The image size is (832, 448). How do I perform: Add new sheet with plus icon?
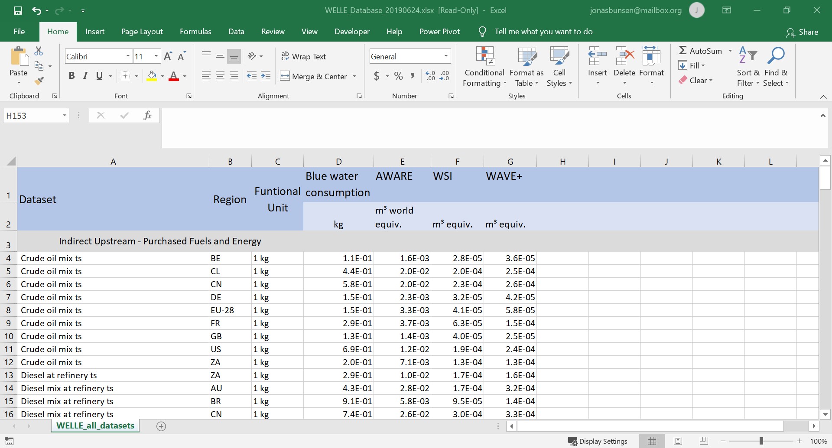[161, 426]
